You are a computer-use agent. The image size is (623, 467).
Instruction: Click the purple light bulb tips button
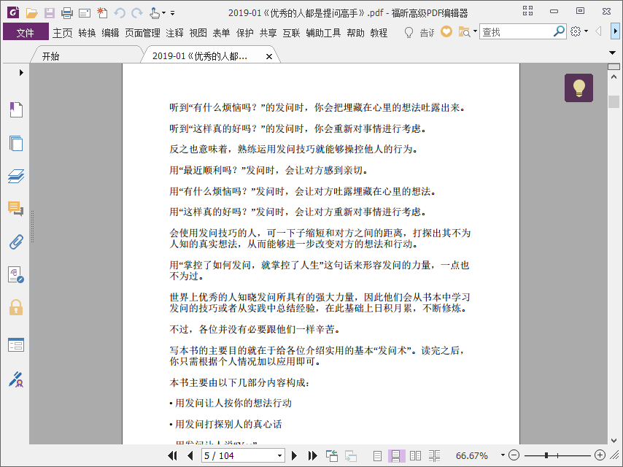click(578, 88)
